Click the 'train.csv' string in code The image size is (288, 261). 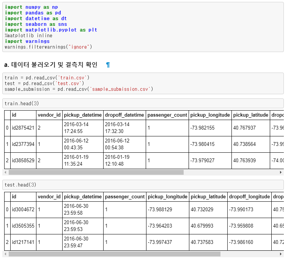(72, 78)
